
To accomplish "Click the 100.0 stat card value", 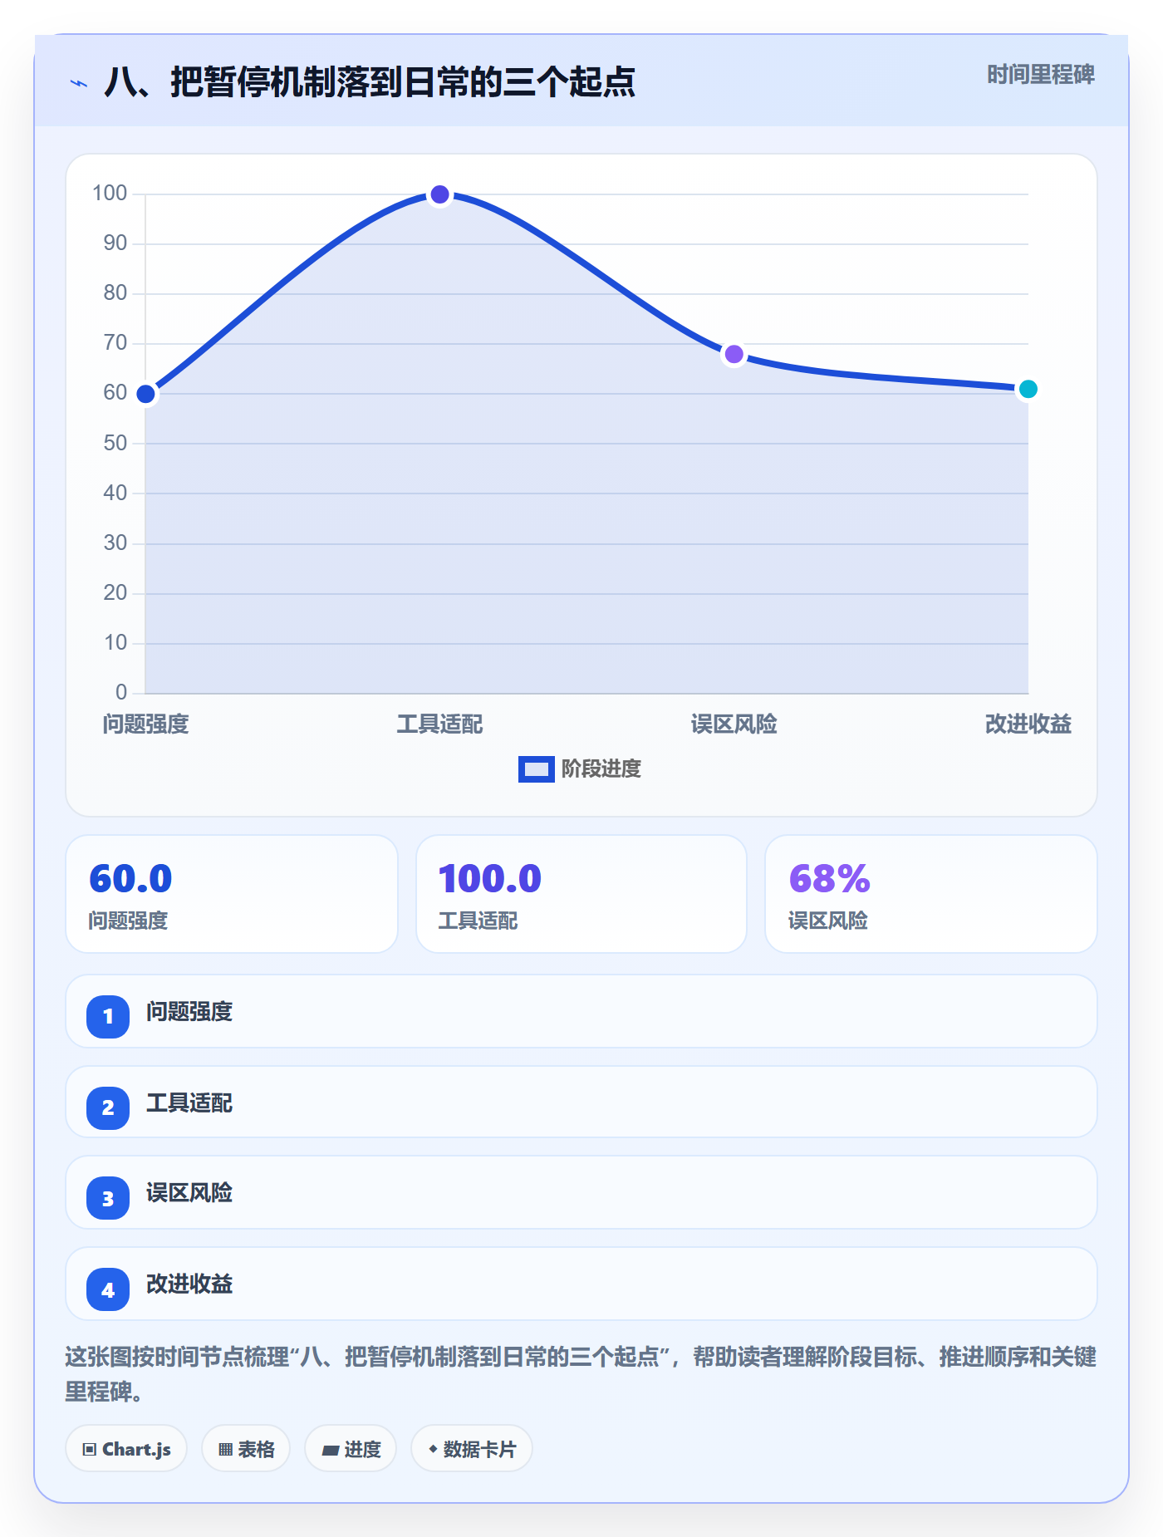I will tap(490, 879).
